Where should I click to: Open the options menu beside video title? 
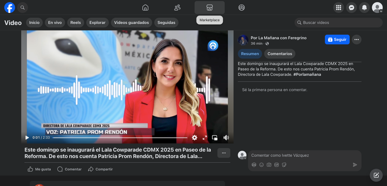(224, 153)
